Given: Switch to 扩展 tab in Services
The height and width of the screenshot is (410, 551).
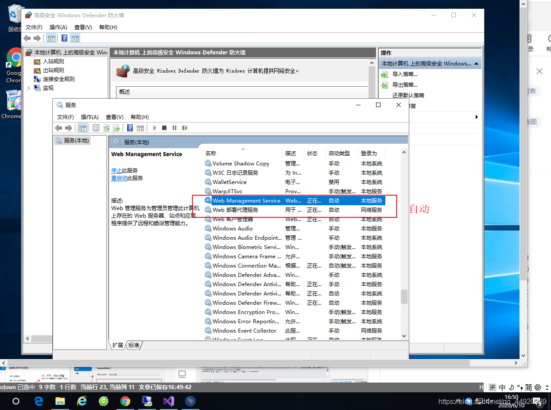Looking at the screenshot, I should 118,345.
